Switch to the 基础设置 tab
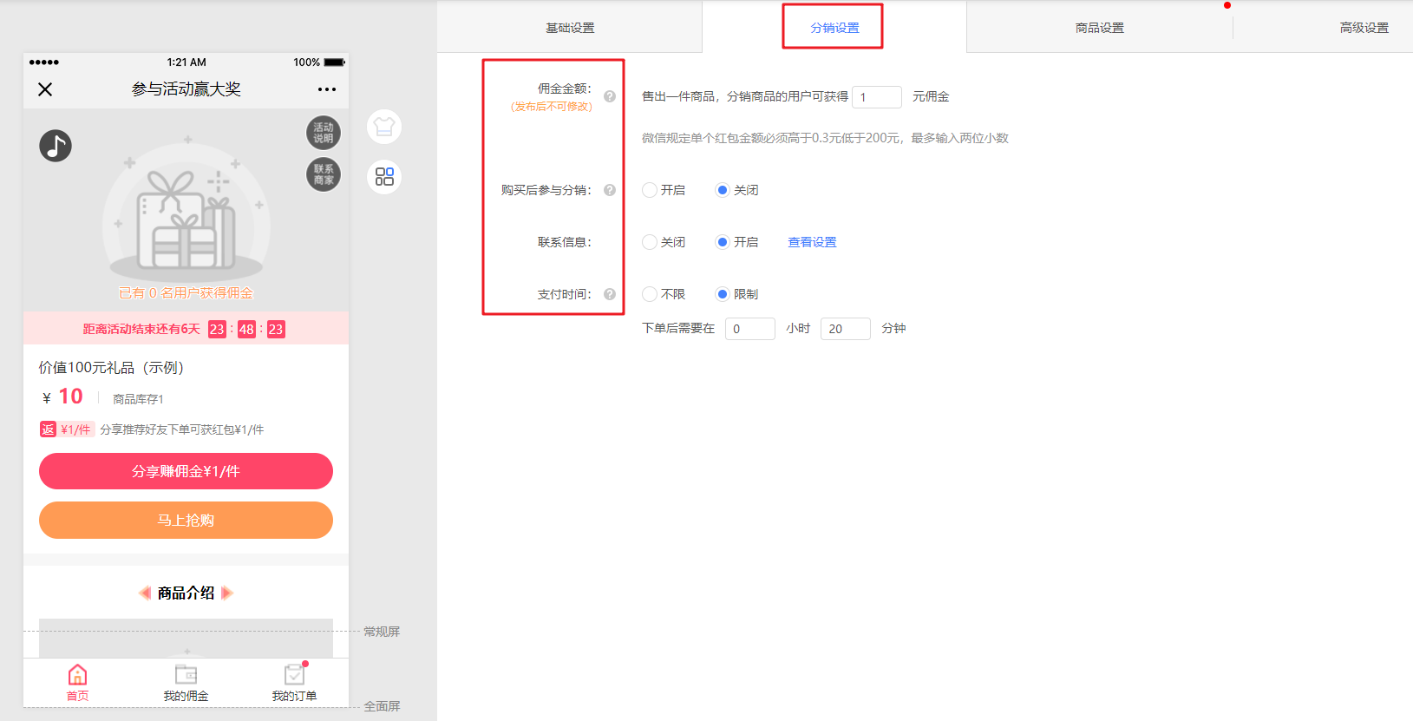 coord(570,28)
